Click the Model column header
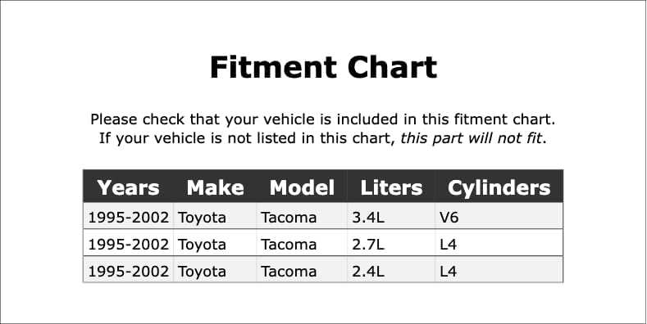 click(302, 187)
